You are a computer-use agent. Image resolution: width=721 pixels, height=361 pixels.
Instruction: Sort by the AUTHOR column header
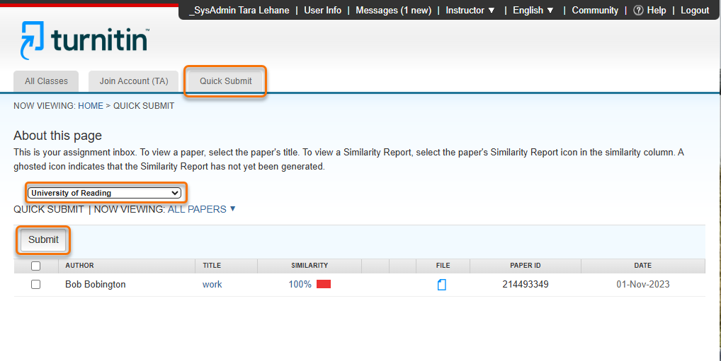pyautogui.click(x=79, y=266)
